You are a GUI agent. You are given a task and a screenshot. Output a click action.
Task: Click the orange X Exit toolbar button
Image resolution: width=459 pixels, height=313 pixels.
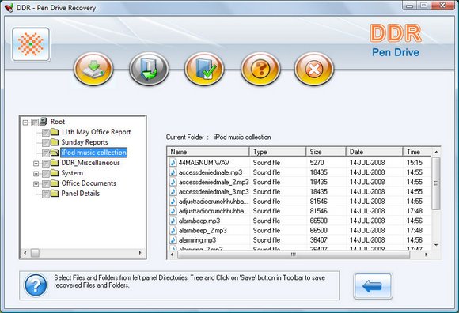pos(314,69)
